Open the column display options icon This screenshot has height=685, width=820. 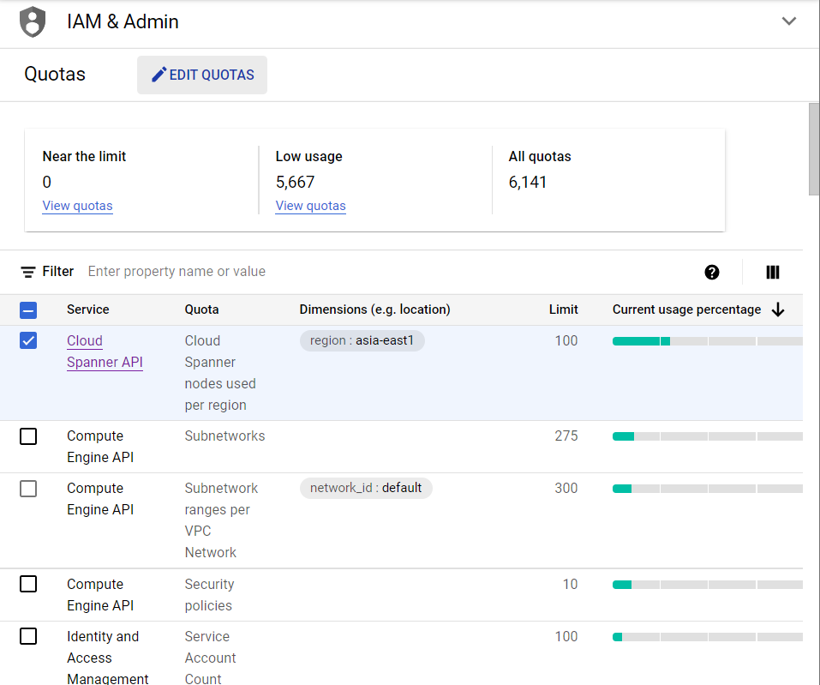tap(772, 272)
